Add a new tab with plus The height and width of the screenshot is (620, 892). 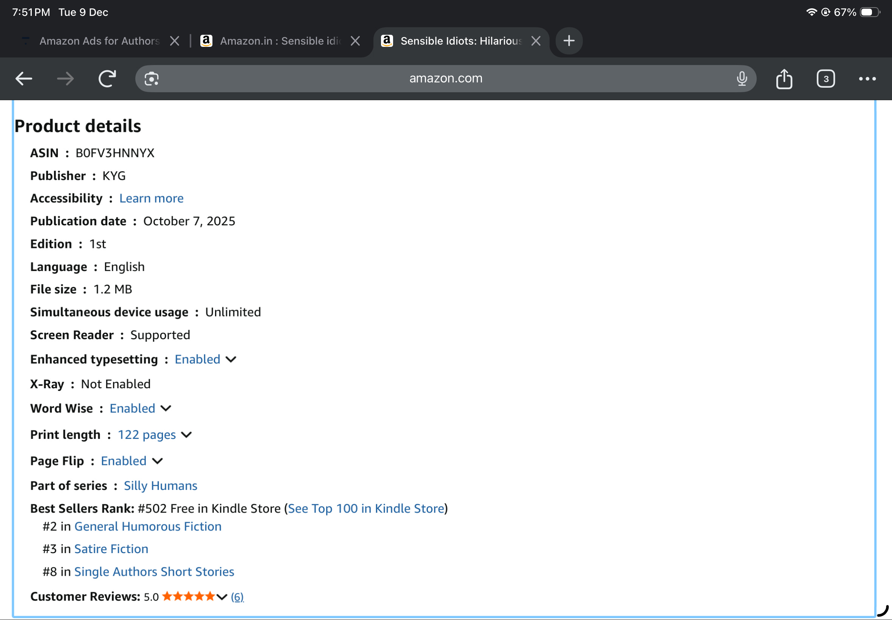(x=569, y=41)
